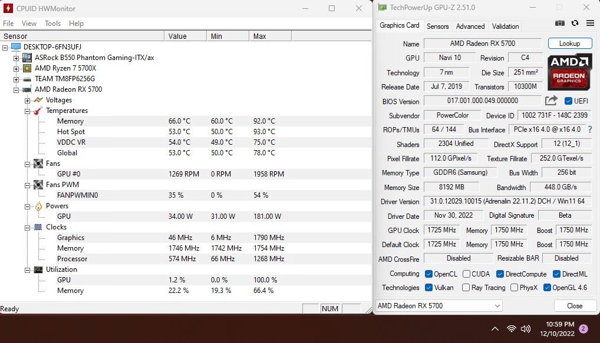Click the BIOS share/export arrow icon
The height and width of the screenshot is (343, 600).
click(551, 101)
